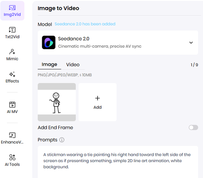Open the Mimic tool icon

point(12,52)
